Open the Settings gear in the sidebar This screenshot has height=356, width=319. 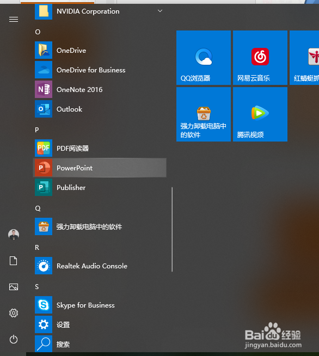pyautogui.click(x=14, y=313)
